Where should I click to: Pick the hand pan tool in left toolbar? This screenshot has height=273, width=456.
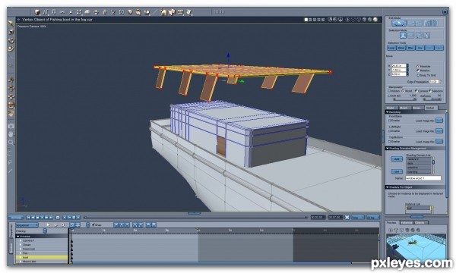click(11, 134)
